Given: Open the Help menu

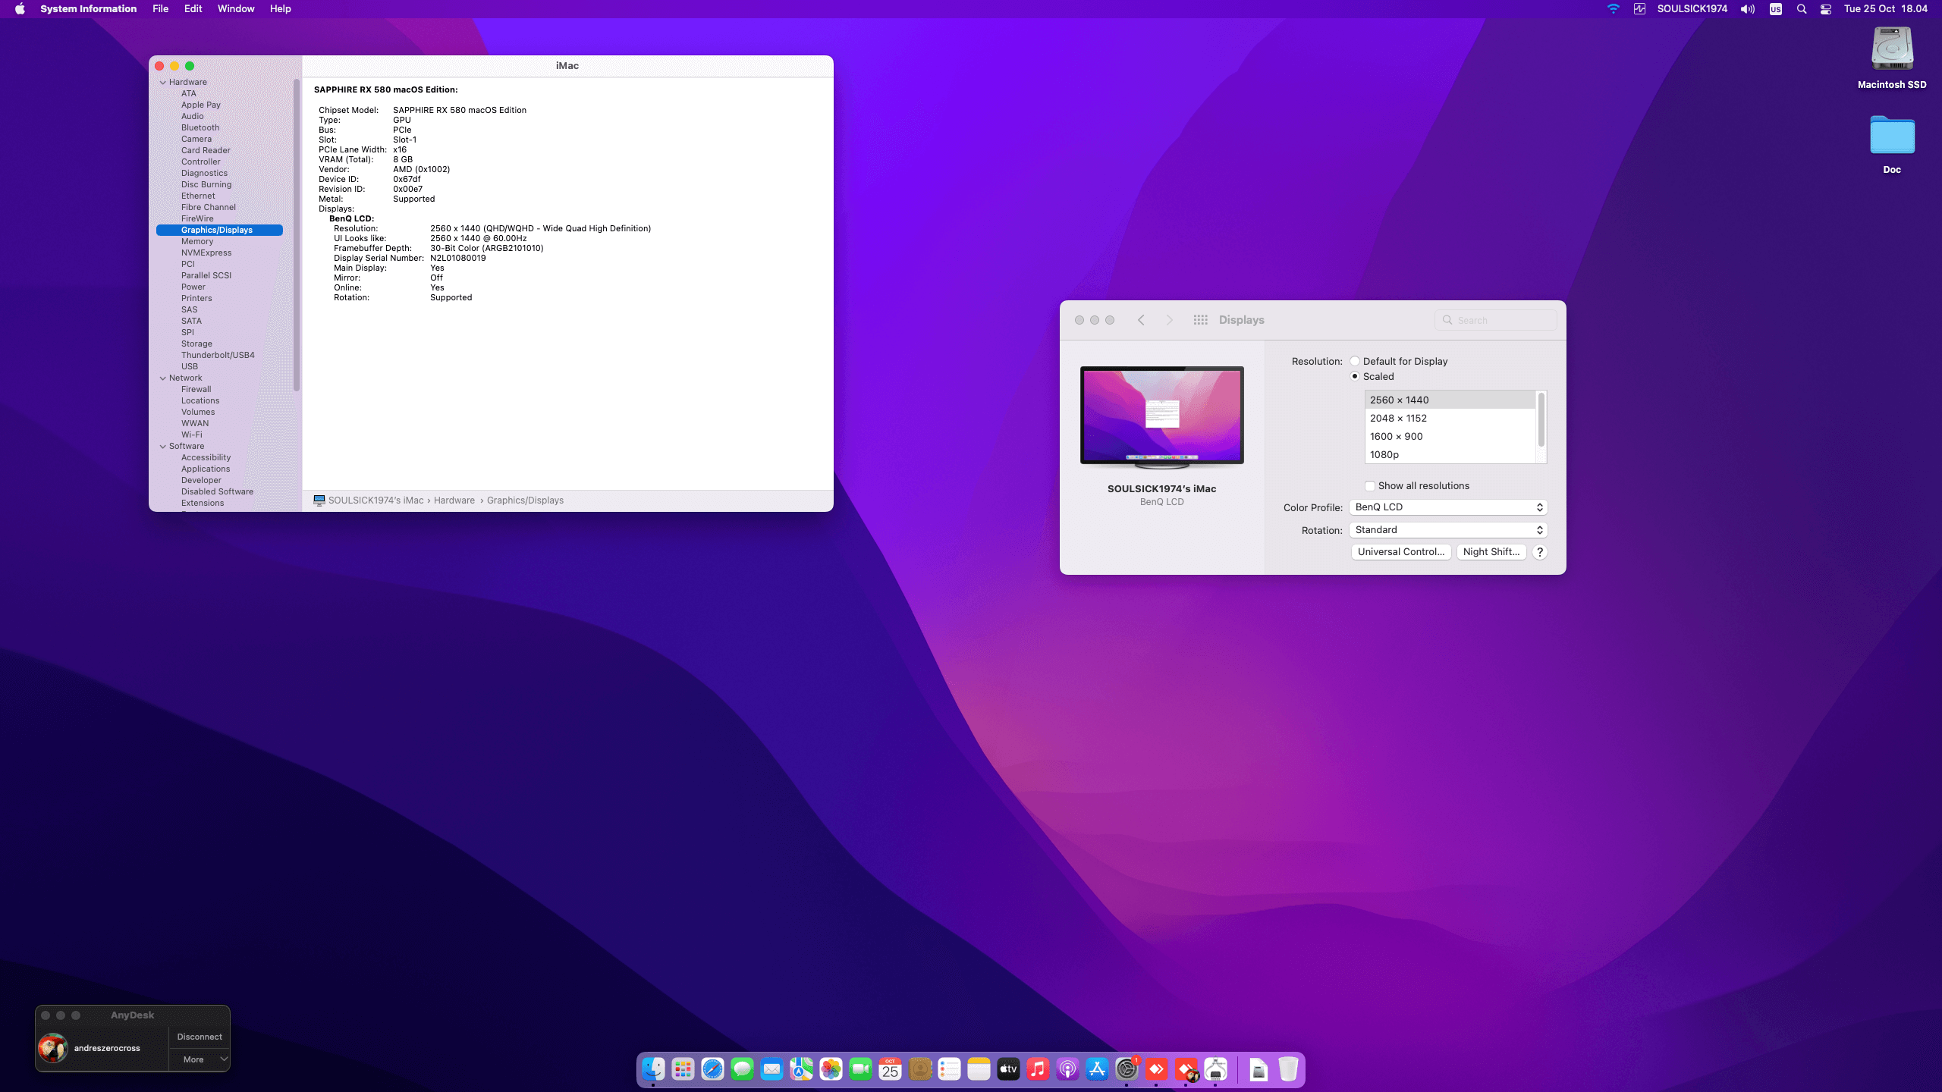Looking at the screenshot, I should pyautogui.click(x=280, y=9).
